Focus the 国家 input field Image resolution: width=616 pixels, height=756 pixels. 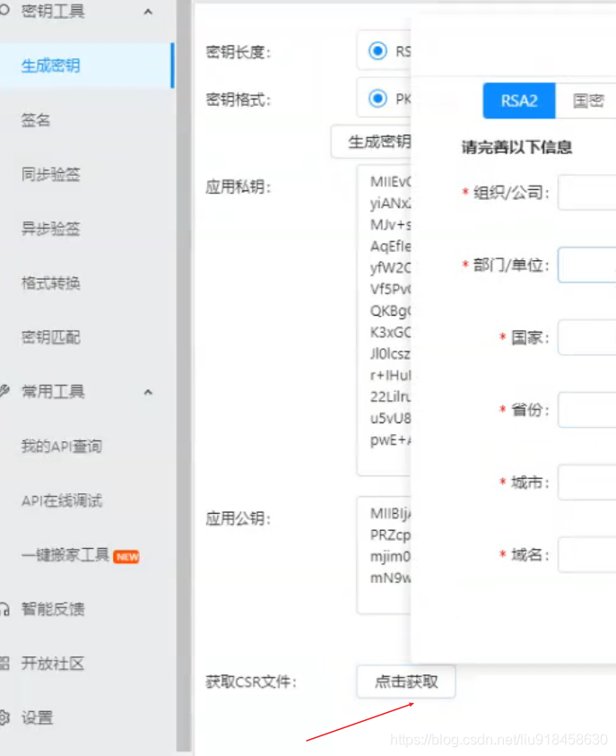tap(587, 337)
